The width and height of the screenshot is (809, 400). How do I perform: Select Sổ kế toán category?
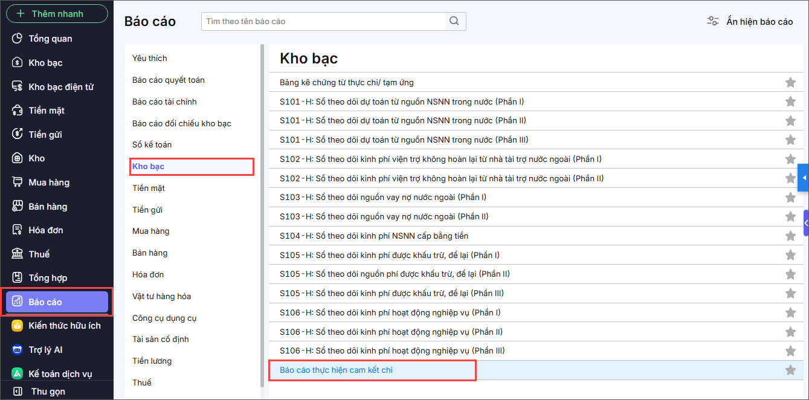click(x=152, y=144)
